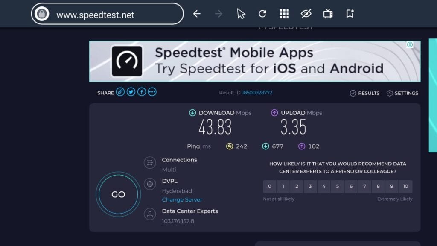Viewport: 437px width, 246px height.
Task: Click the green download latency arrow icon
Action: (265, 146)
